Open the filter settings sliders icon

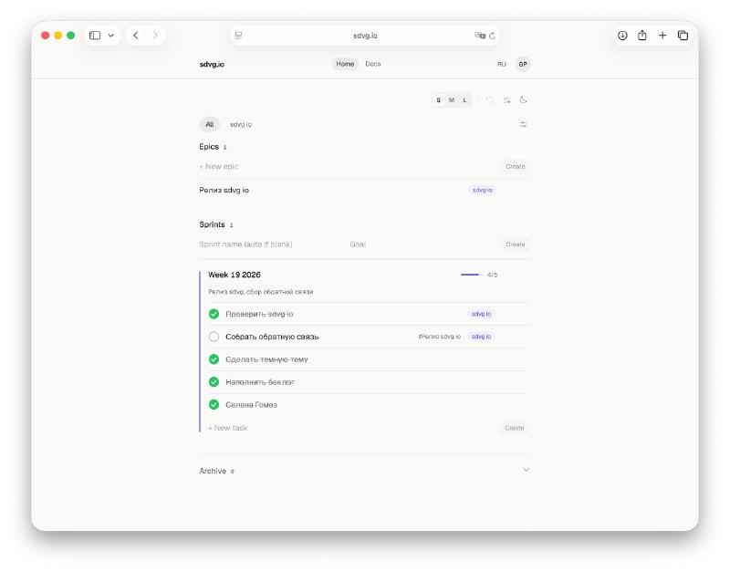click(523, 124)
